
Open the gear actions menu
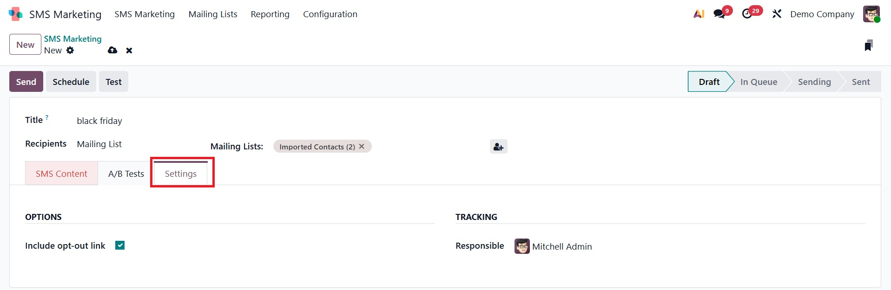[x=70, y=50]
